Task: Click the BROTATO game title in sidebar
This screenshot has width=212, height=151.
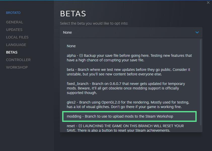Action: (13, 13)
